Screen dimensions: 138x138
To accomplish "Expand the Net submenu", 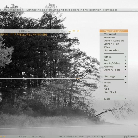I will pyautogui.click(x=114, y=60).
